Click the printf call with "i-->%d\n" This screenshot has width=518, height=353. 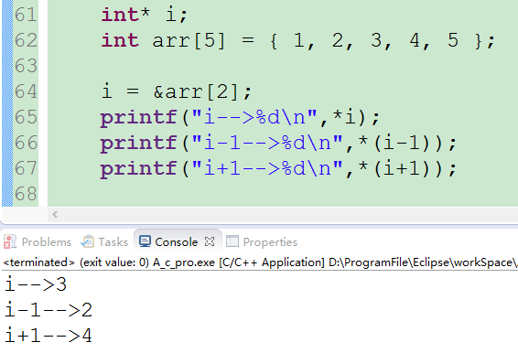coord(240,117)
